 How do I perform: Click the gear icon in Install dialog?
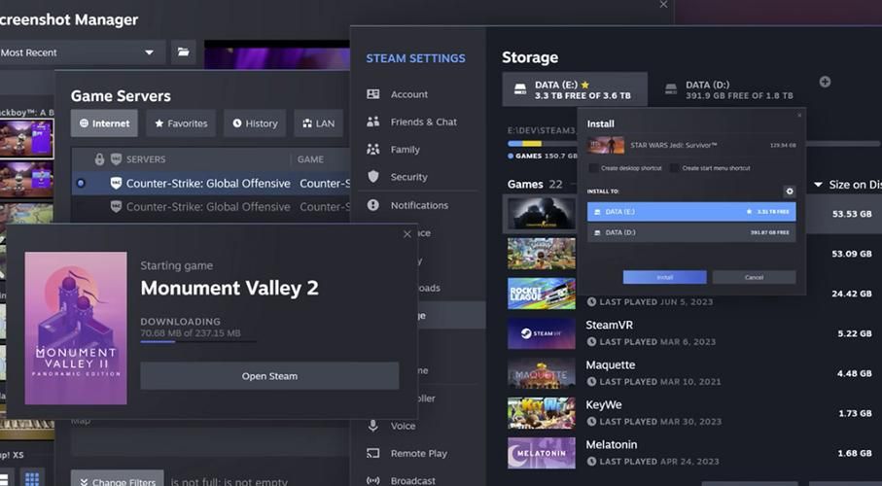[x=789, y=191]
